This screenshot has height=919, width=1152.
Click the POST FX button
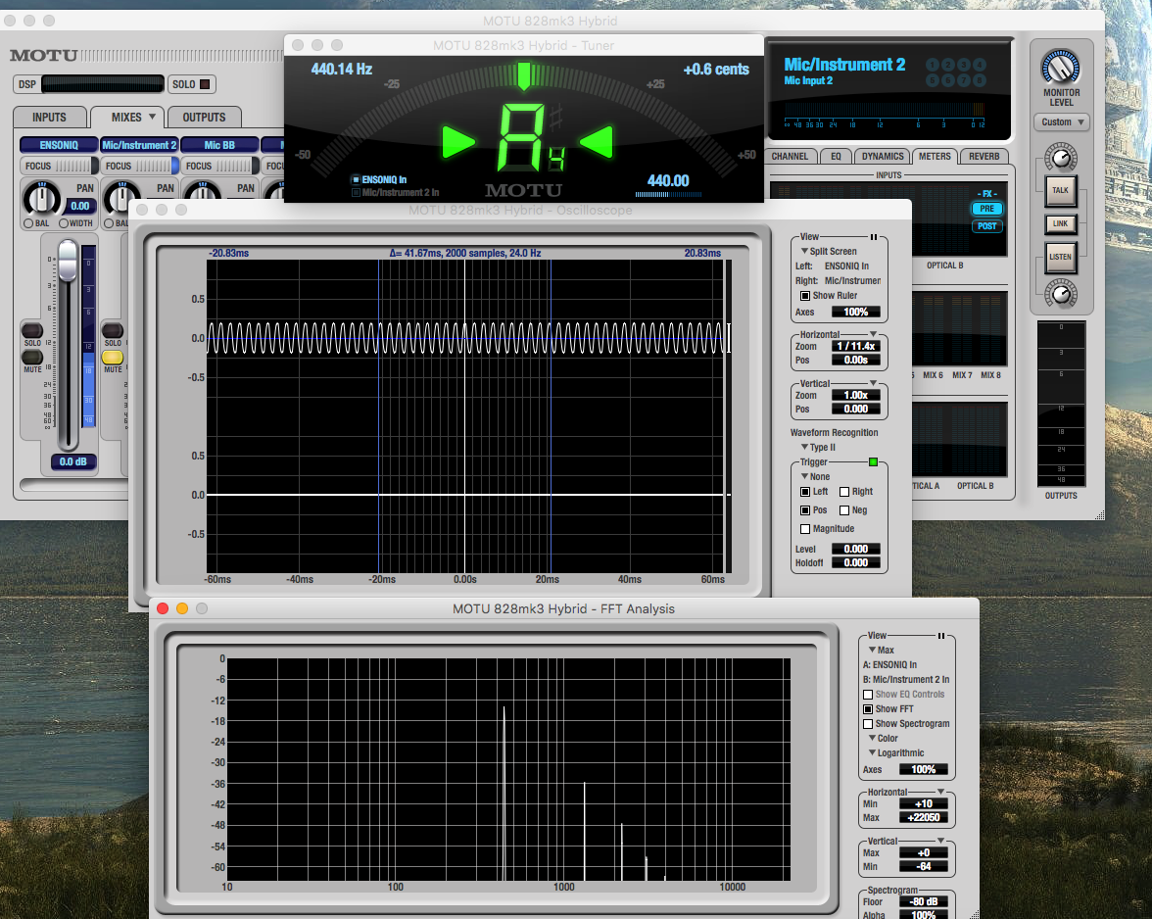coord(986,226)
